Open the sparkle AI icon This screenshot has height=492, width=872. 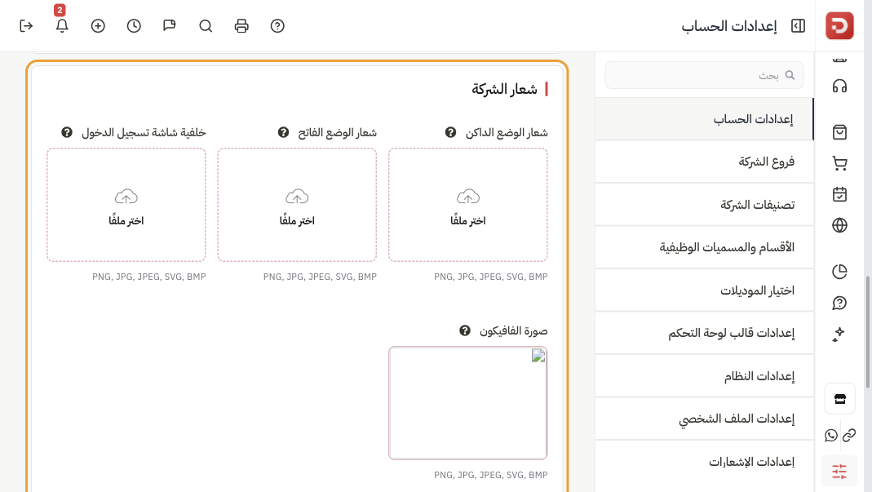click(x=839, y=334)
